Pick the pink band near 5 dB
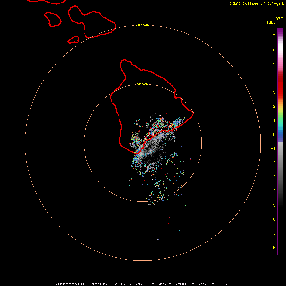This screenshot has width=286, height=286. click(x=281, y=63)
